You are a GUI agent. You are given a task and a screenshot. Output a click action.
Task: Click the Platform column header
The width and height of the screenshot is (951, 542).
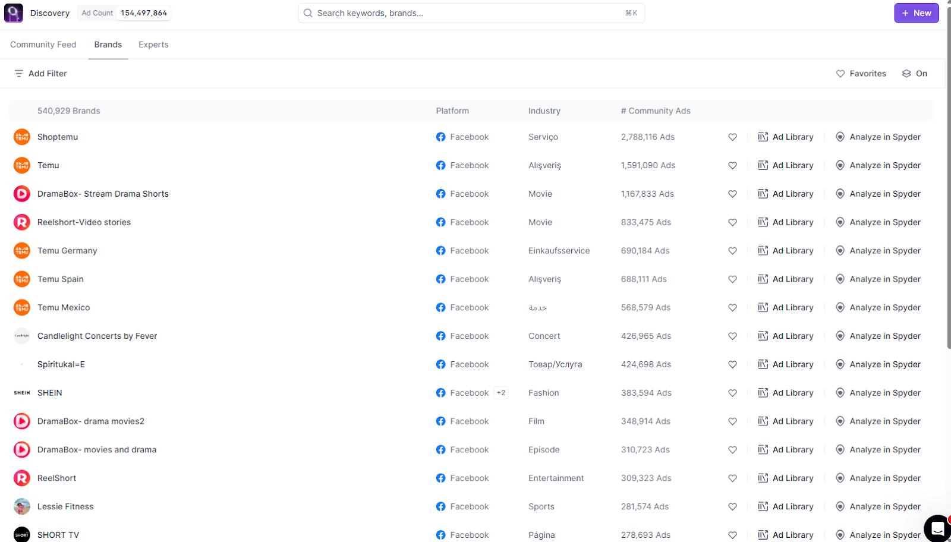pos(452,111)
